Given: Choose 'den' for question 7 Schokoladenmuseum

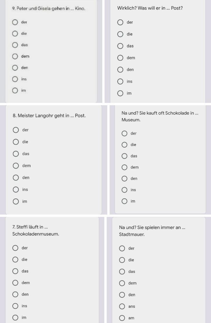Looking at the screenshot, I should (16, 295).
